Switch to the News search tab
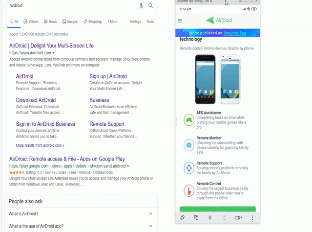The image size is (312, 232). coord(50,22)
